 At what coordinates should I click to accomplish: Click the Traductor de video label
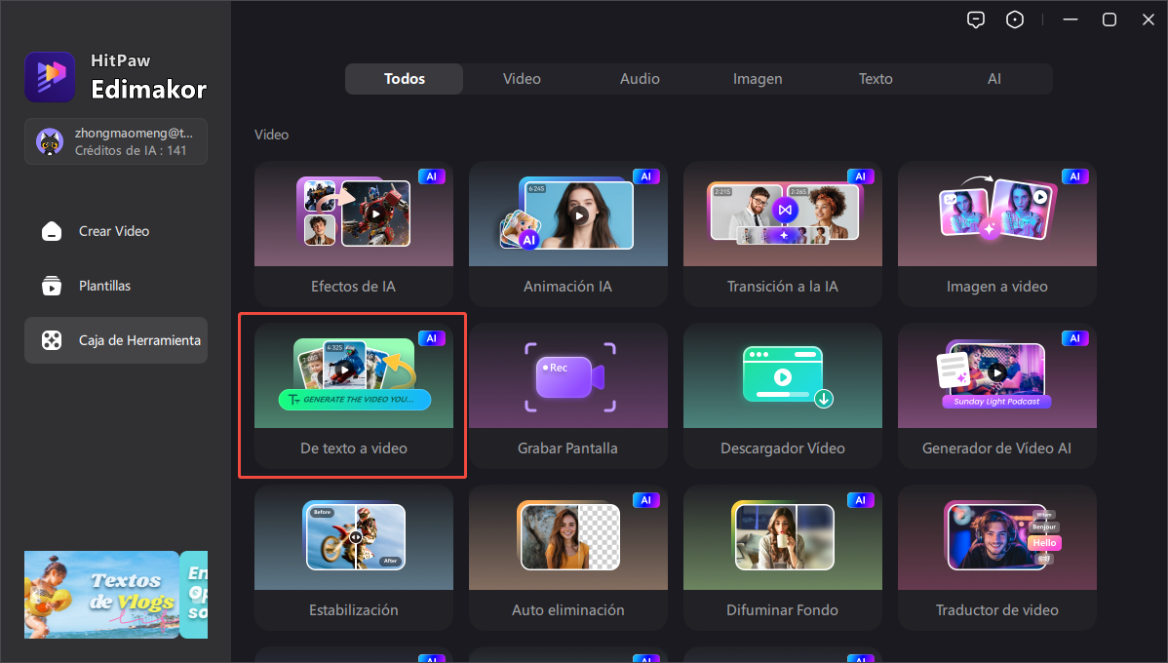tap(997, 610)
